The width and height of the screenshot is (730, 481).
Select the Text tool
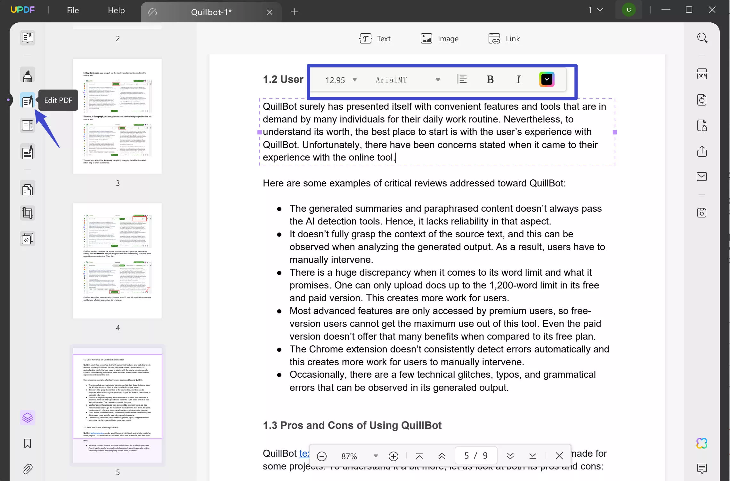click(376, 38)
